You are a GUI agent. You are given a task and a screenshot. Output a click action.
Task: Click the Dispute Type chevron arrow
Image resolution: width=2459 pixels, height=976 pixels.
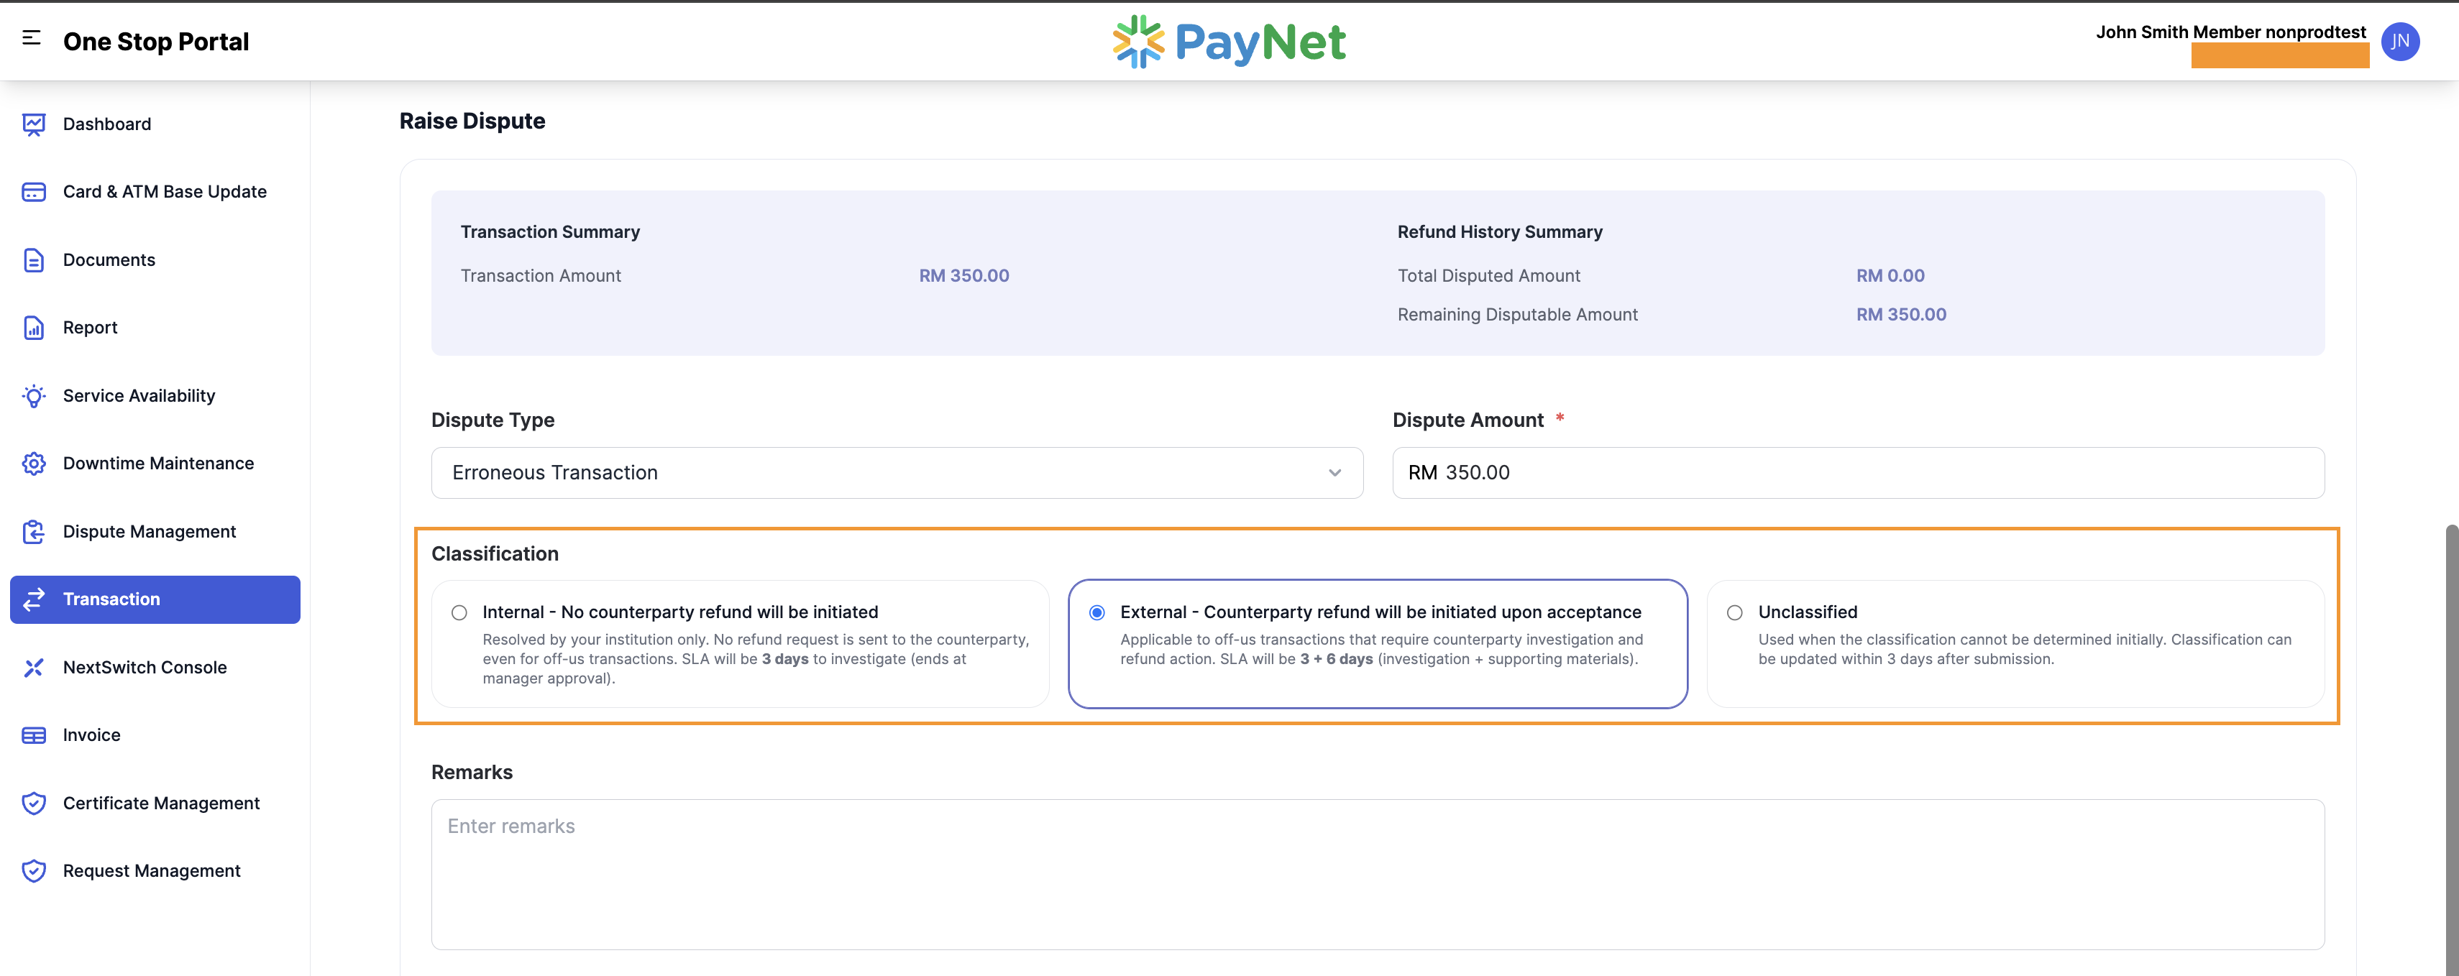[x=1334, y=473]
